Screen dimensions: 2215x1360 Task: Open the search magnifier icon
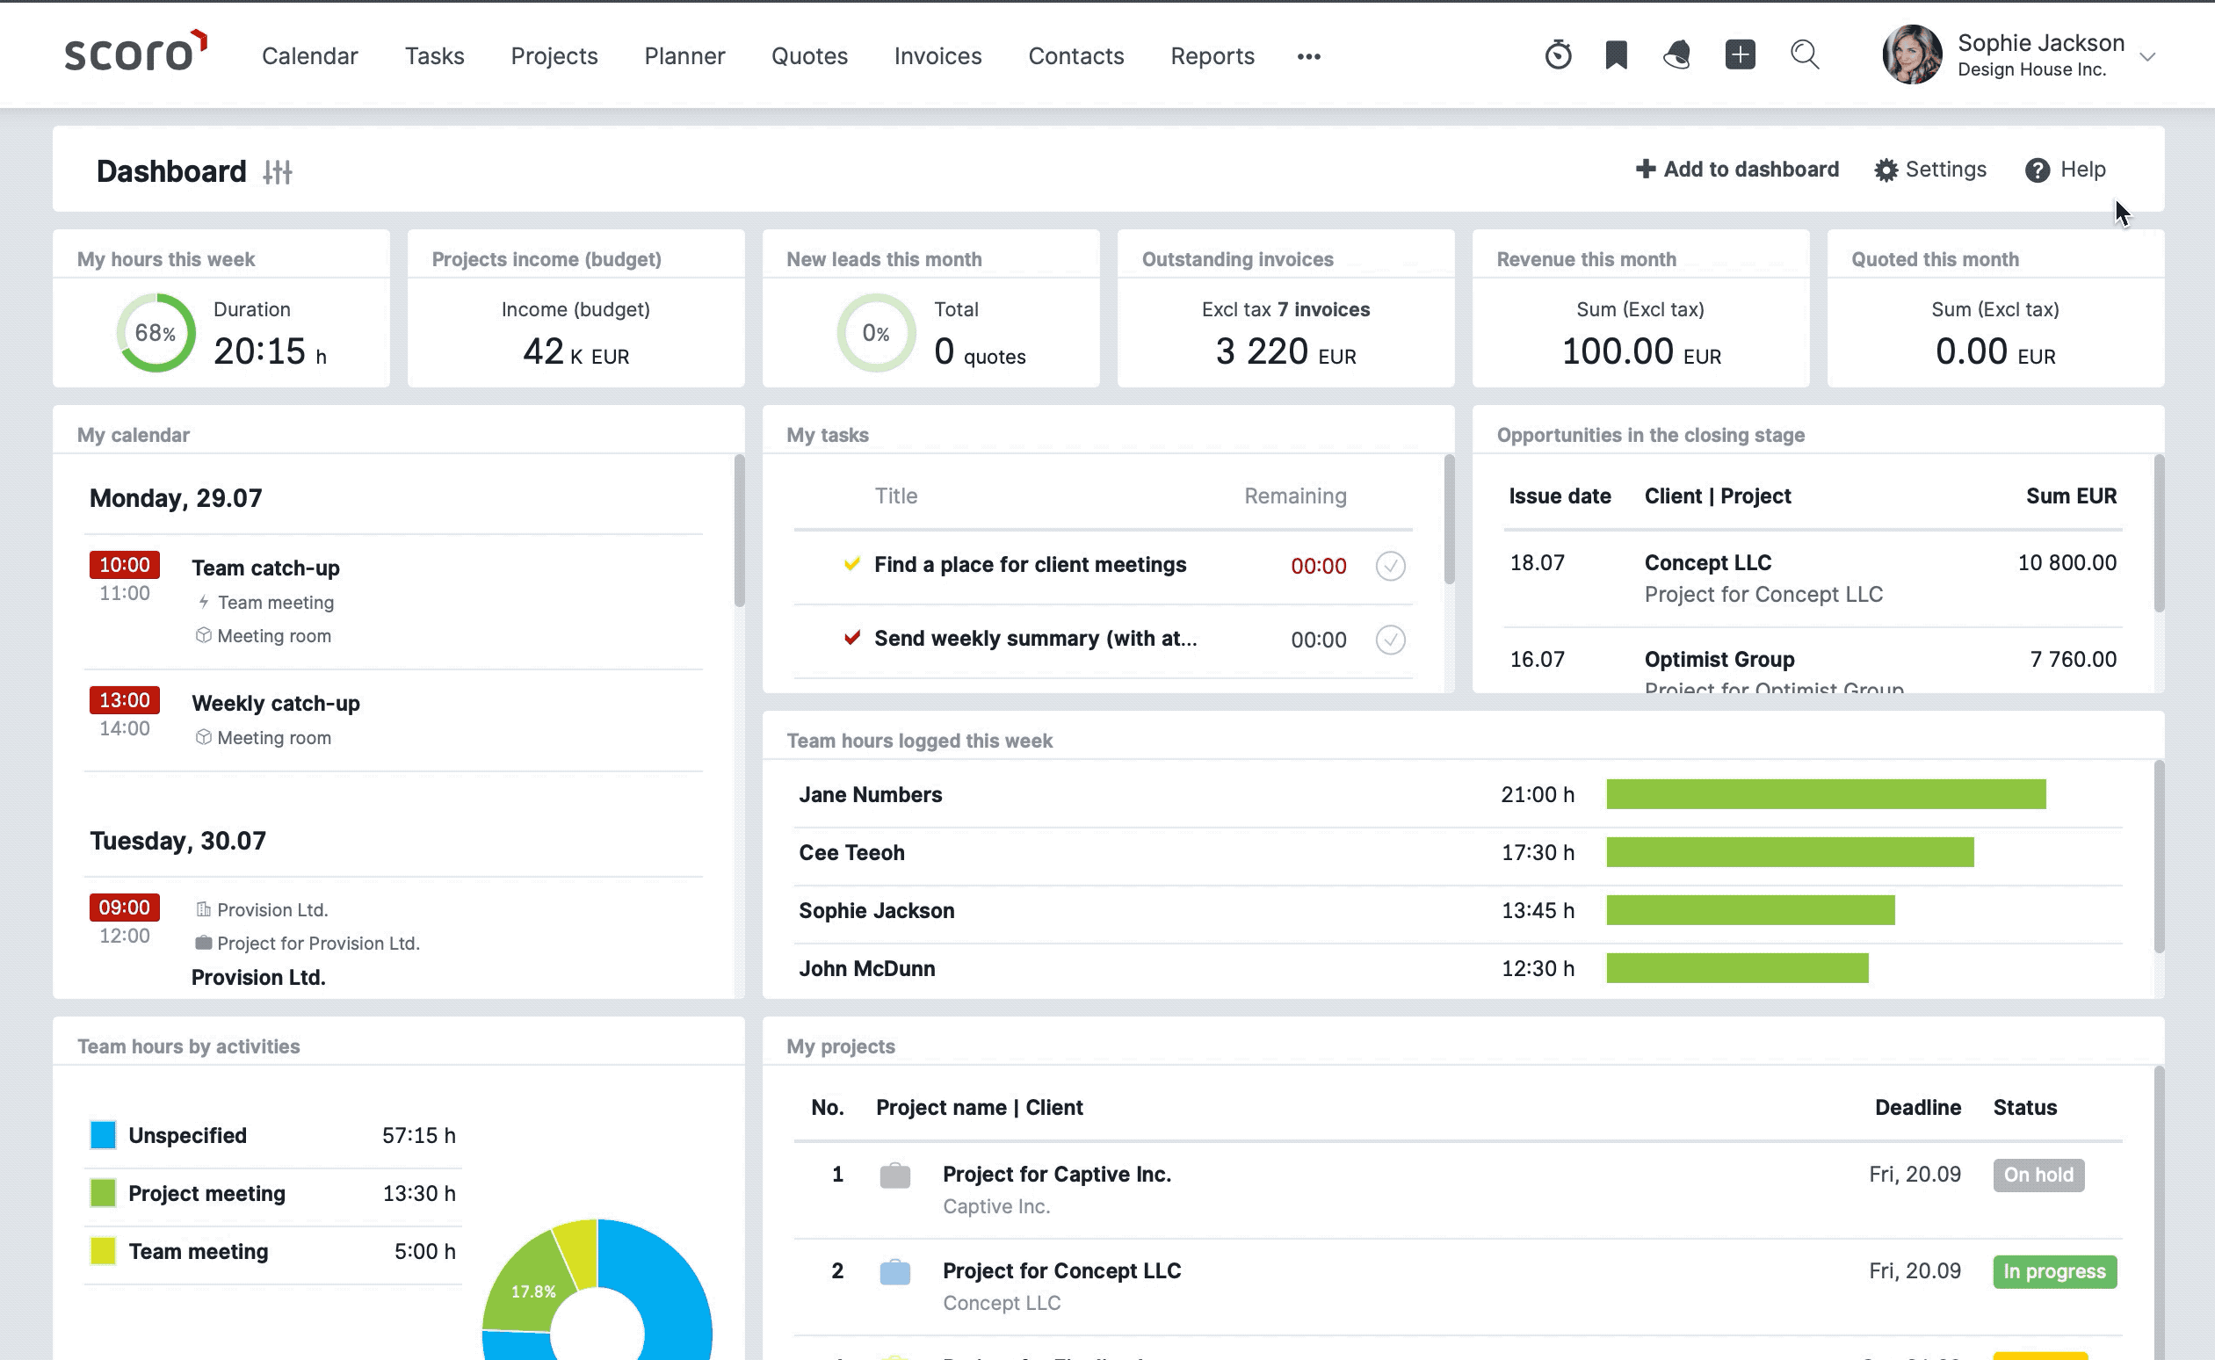pyautogui.click(x=1804, y=54)
